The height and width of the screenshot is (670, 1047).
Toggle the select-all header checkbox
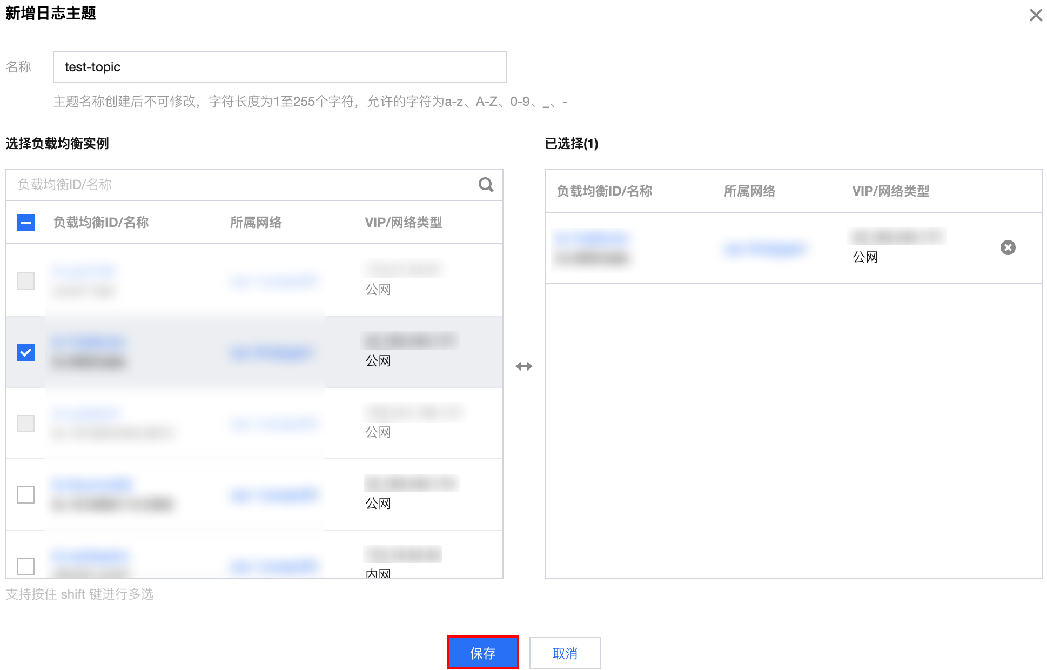click(x=26, y=223)
